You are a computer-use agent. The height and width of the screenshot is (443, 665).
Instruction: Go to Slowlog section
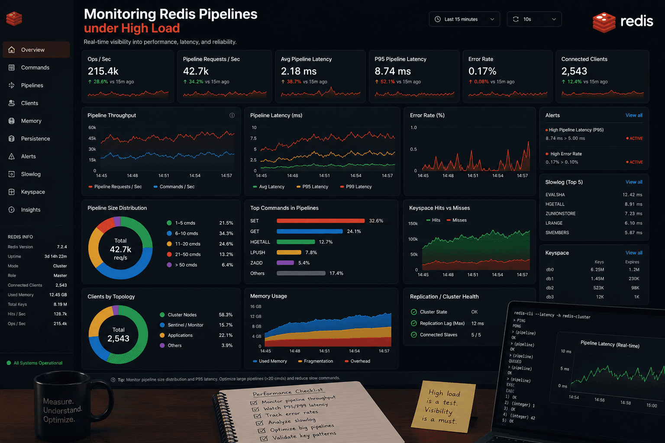(36, 174)
